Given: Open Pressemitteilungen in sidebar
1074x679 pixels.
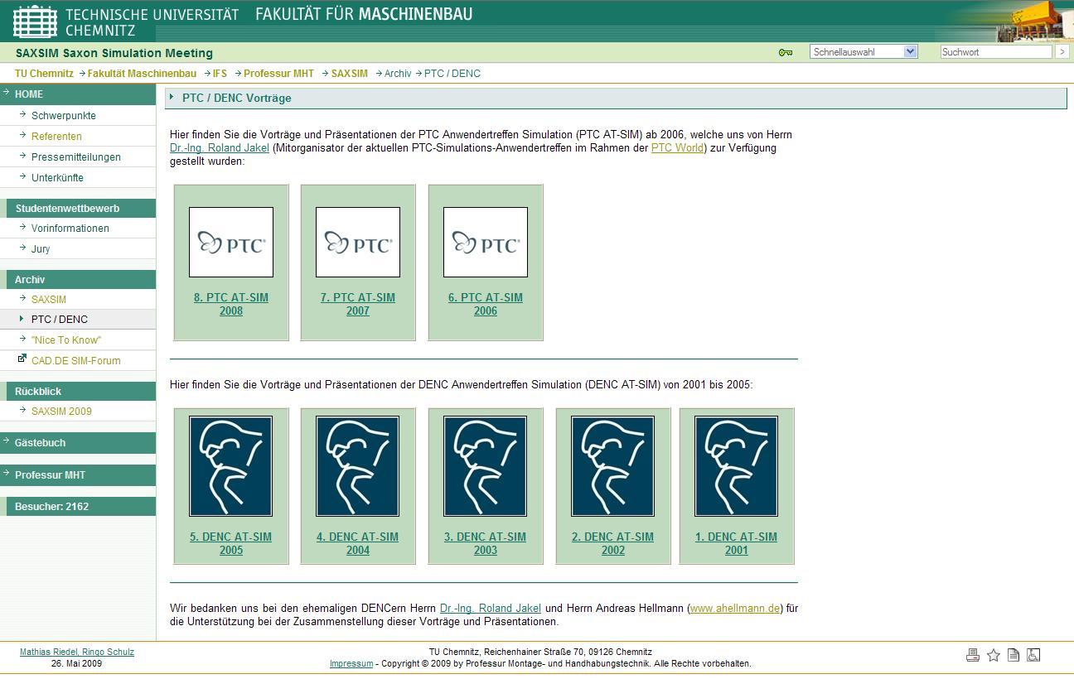Looking at the screenshot, I should (x=76, y=157).
